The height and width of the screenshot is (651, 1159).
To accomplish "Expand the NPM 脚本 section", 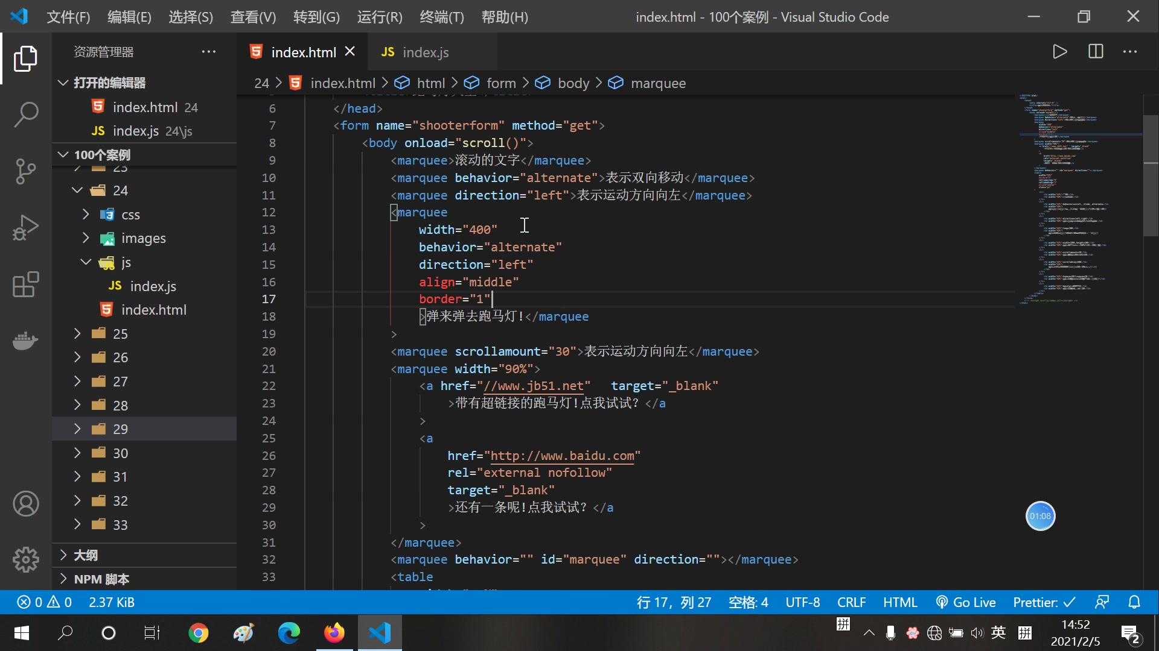I will point(101,579).
